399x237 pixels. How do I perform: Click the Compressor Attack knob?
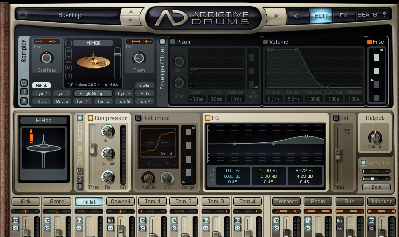(x=108, y=154)
